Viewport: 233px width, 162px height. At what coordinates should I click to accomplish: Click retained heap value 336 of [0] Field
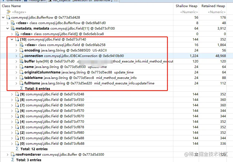pyautogui.click(x=223, y=144)
